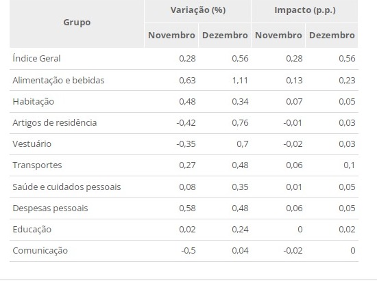
Task: Select the Índice Geral row label
Action: coord(36,58)
